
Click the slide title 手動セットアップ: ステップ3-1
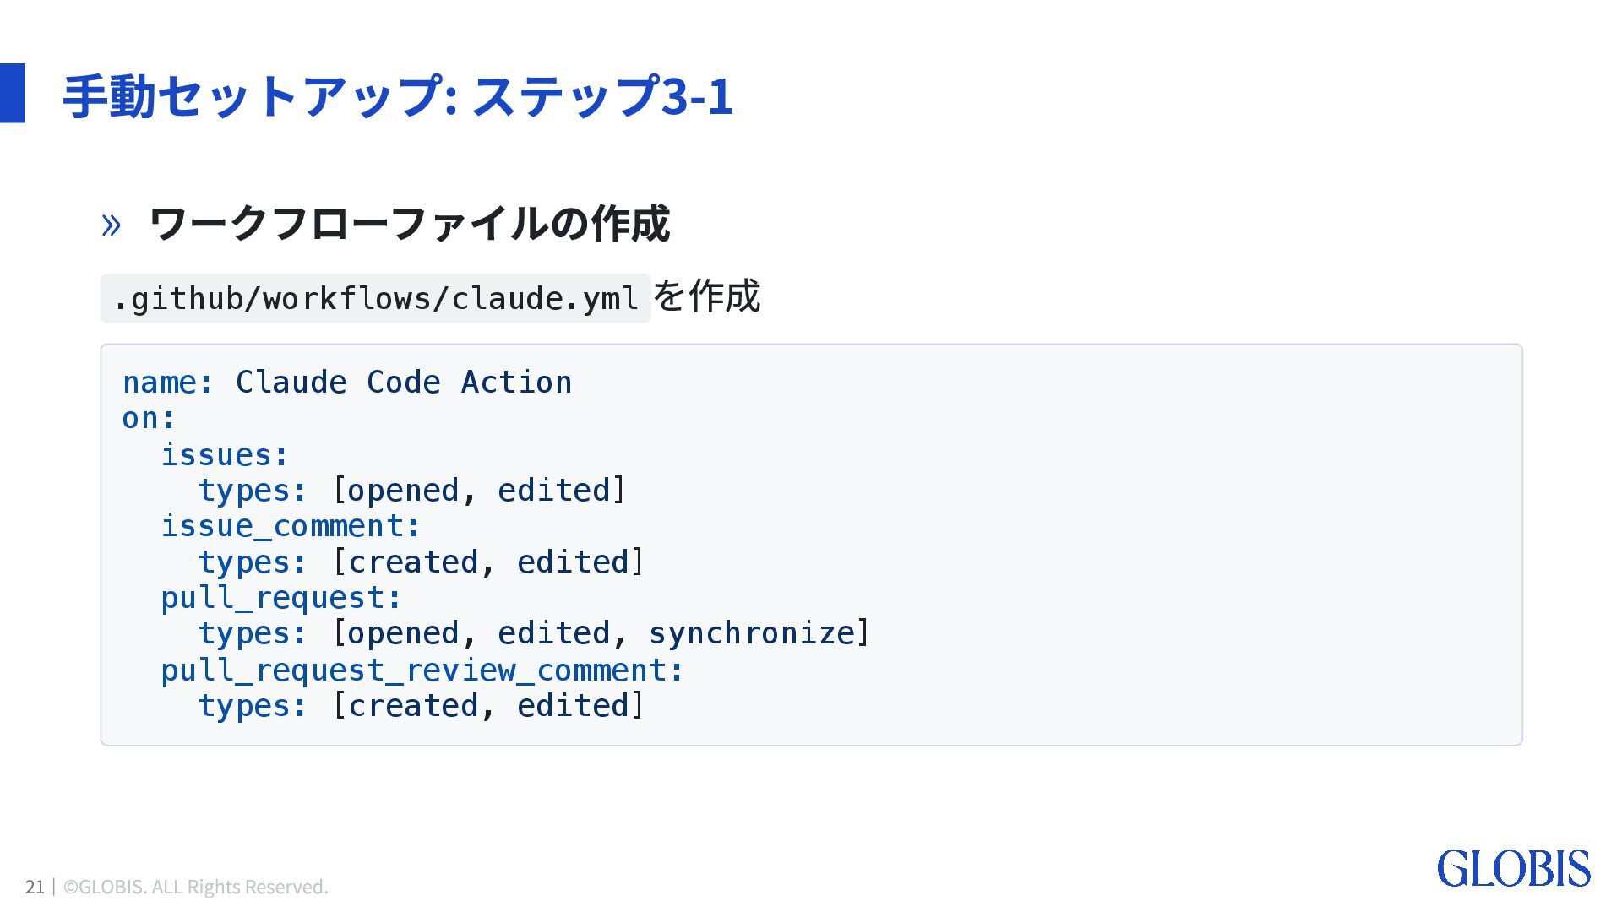tap(397, 95)
